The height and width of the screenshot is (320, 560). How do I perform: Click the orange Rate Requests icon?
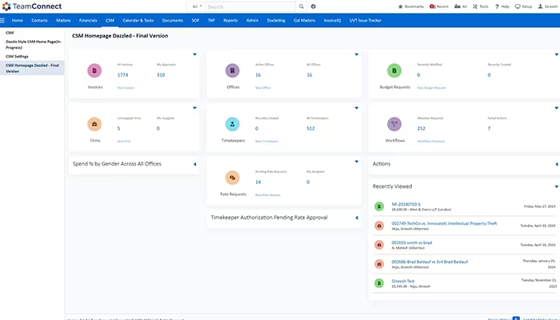pyautogui.click(x=233, y=178)
